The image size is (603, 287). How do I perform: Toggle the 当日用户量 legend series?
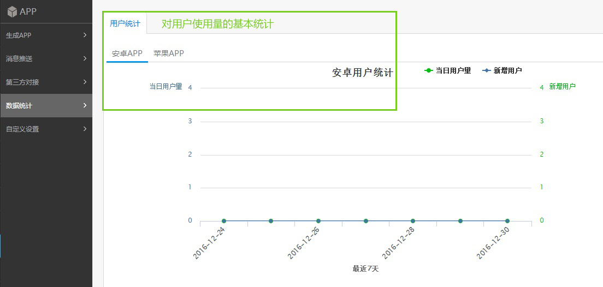448,70
